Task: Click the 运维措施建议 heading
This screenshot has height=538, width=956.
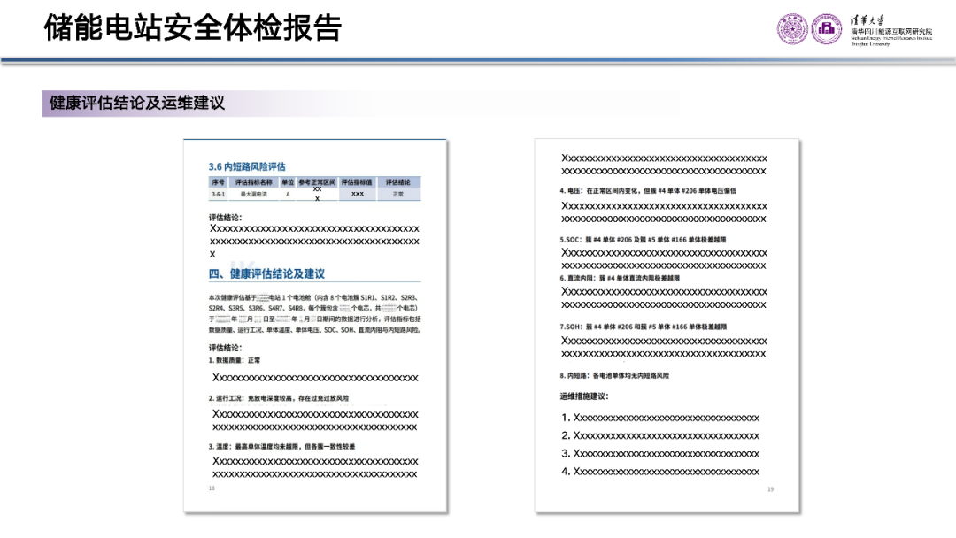Action: 585,396
